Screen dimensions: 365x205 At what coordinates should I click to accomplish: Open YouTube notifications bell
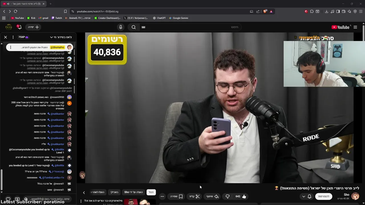pos(19,27)
